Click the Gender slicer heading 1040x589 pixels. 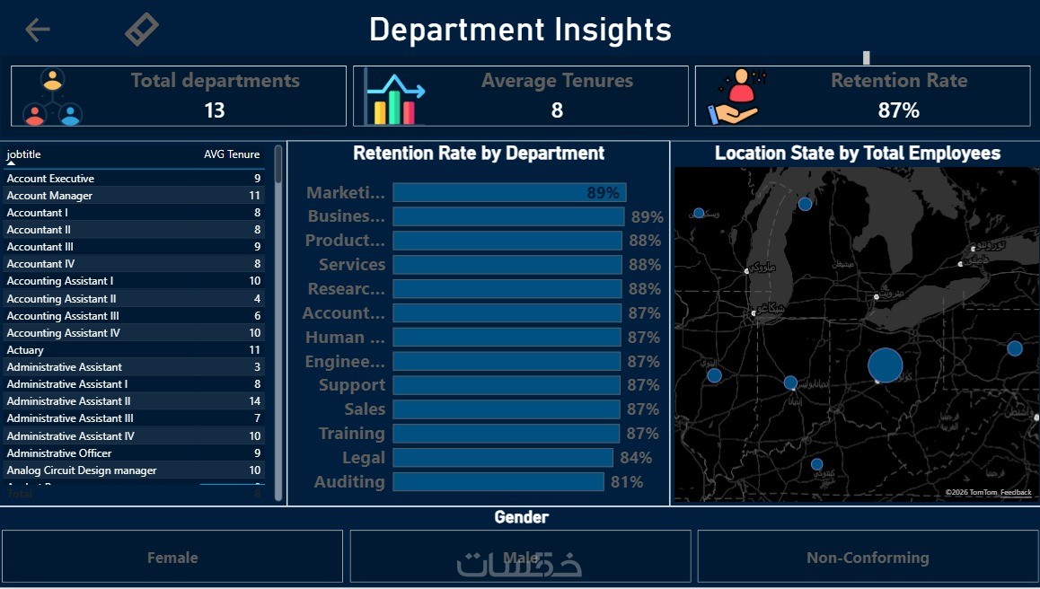(x=521, y=516)
